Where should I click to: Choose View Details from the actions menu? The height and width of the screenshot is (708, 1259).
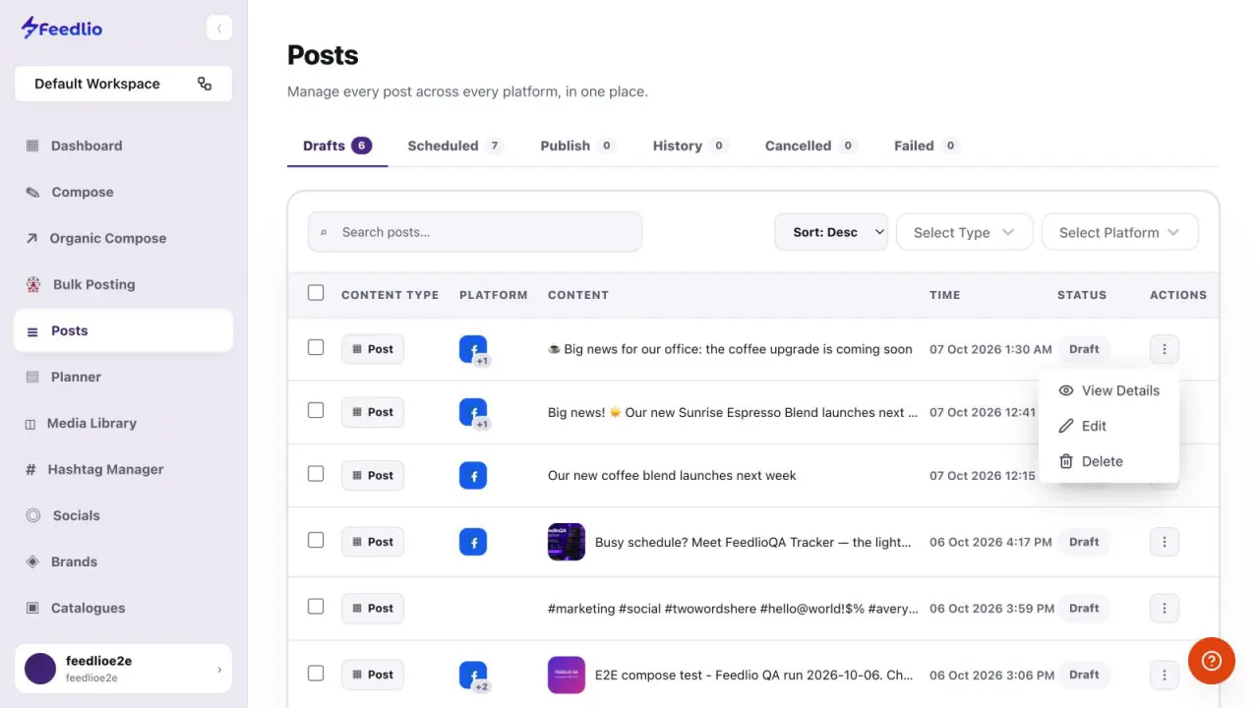(x=1109, y=390)
